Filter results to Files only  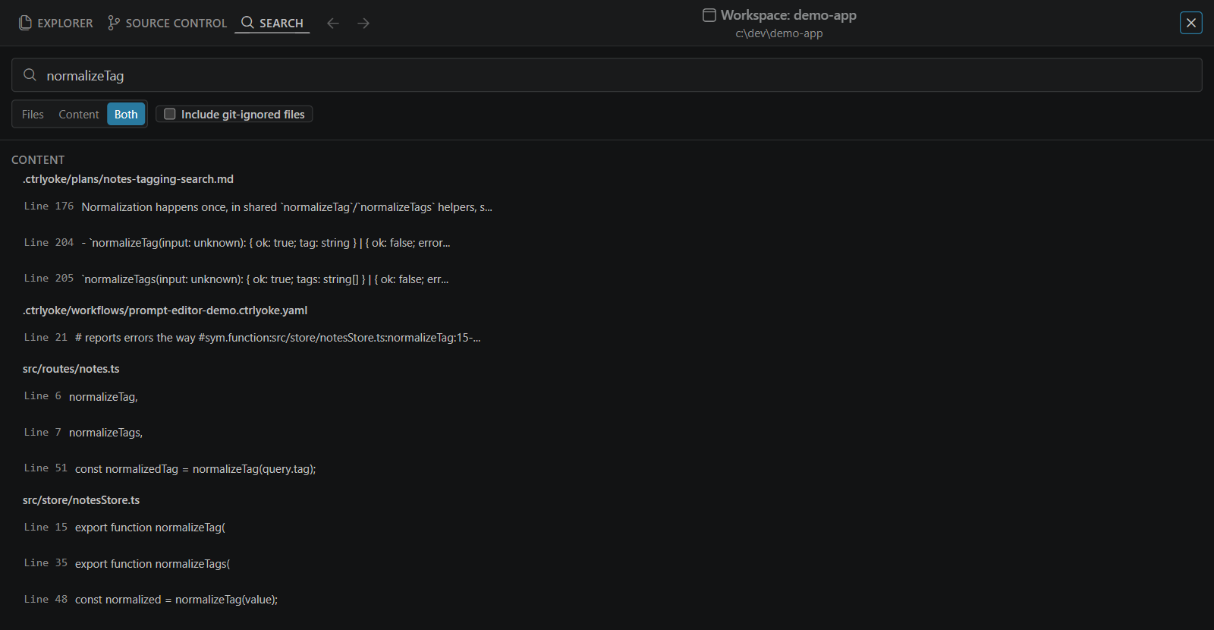[33, 115]
